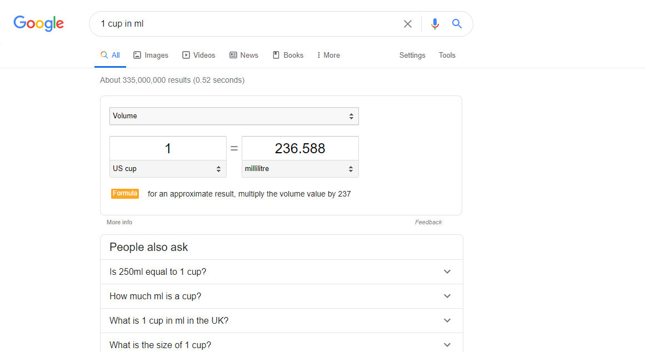Click the input value field showing 1
The width and height of the screenshot is (645, 352).
(x=168, y=148)
